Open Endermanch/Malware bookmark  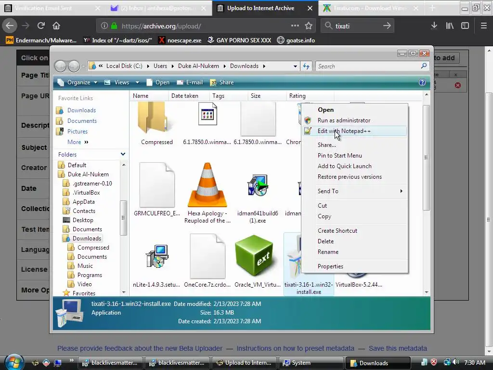[x=41, y=40]
